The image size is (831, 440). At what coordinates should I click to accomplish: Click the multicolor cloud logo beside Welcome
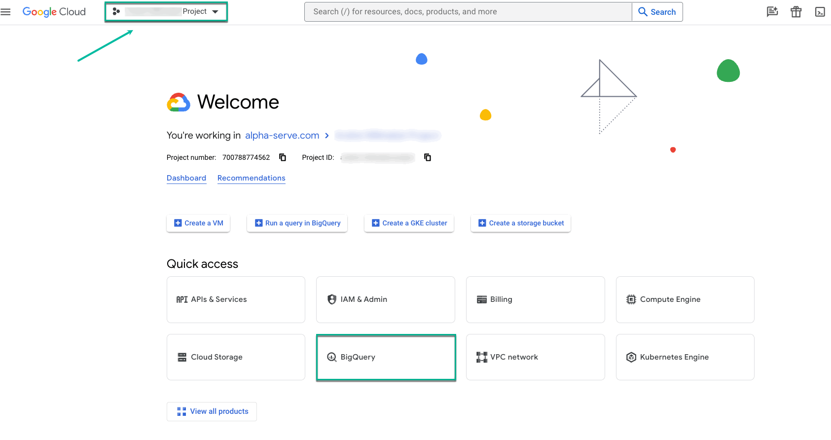pos(179,102)
